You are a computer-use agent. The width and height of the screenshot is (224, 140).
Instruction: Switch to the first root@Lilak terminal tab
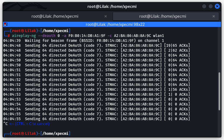click(55, 16)
